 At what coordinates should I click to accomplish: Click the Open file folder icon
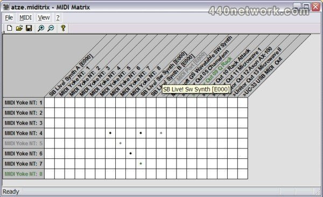point(19,28)
